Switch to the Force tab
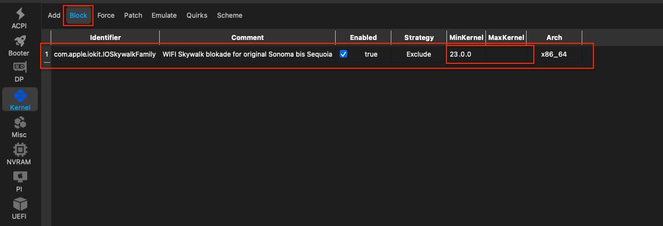The width and height of the screenshot is (663, 226). [x=106, y=16]
